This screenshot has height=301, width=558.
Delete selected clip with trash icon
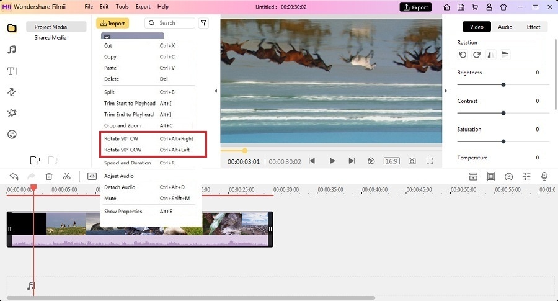[x=49, y=176]
